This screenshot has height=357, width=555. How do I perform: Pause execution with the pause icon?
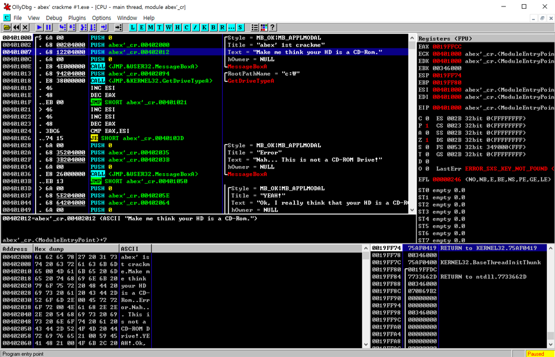[x=48, y=27]
